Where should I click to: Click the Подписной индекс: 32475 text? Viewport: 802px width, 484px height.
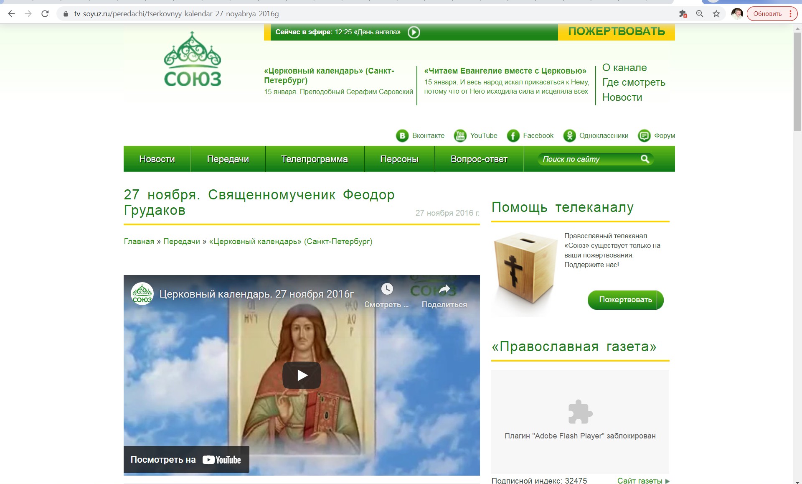pyautogui.click(x=539, y=481)
